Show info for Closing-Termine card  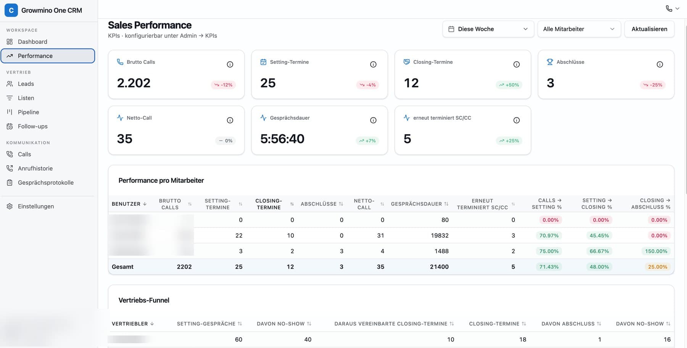tap(516, 64)
